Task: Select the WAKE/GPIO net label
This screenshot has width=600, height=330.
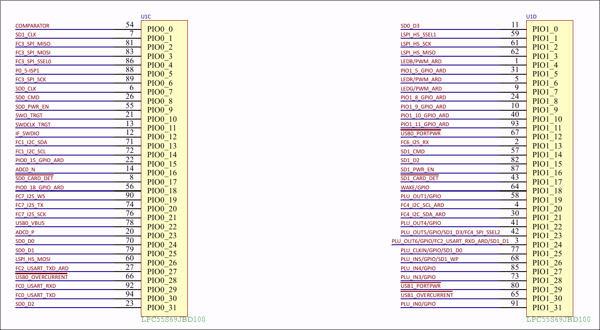Action: tap(415, 188)
